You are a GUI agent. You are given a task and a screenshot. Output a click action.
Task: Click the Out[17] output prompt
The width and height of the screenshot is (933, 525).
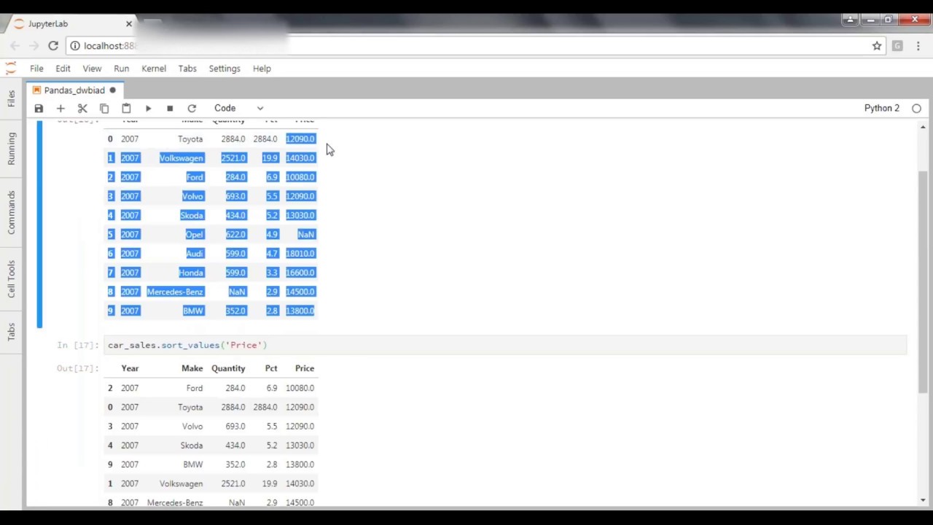(x=77, y=368)
